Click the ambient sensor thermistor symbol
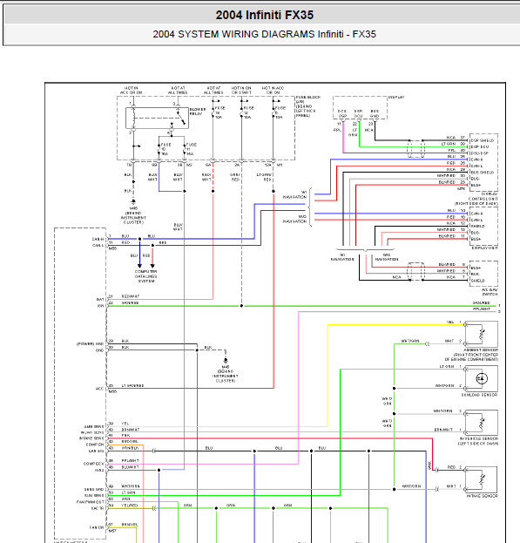520x543 pixels. 482,334
